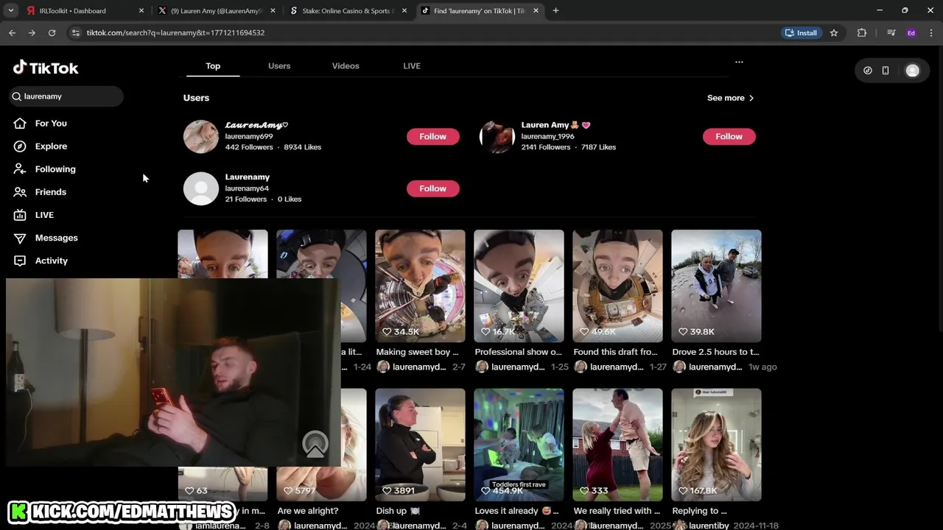Follow laurenamy64
This screenshot has width=943, height=530.
click(433, 188)
